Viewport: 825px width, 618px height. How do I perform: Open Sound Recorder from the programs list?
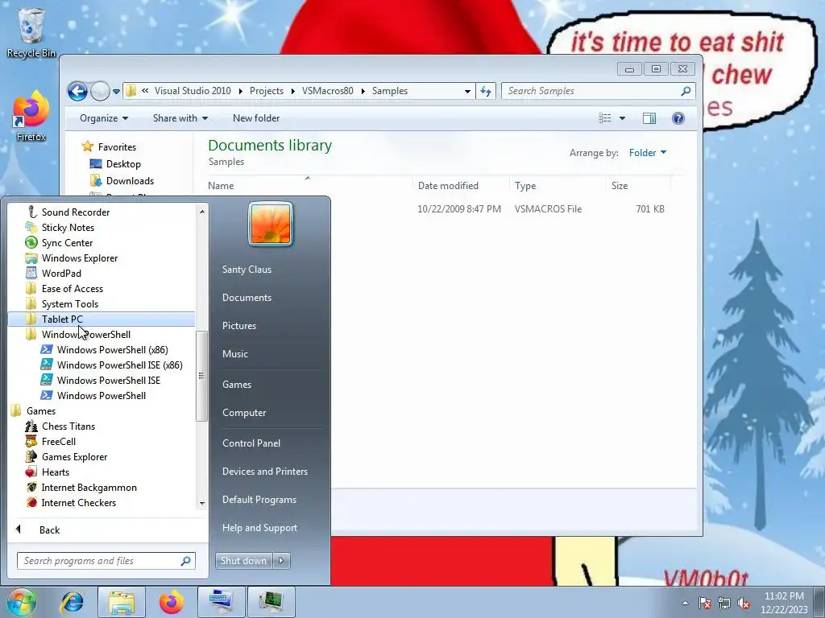coord(75,212)
